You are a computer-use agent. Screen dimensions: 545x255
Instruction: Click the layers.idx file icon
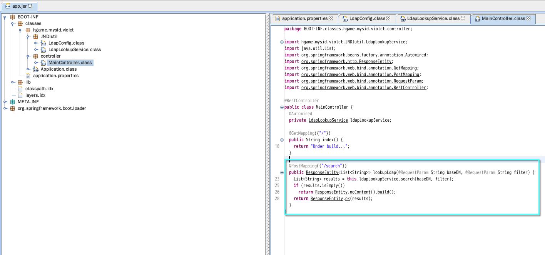tap(20, 95)
